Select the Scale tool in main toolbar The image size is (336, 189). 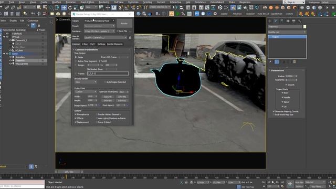click(76, 8)
